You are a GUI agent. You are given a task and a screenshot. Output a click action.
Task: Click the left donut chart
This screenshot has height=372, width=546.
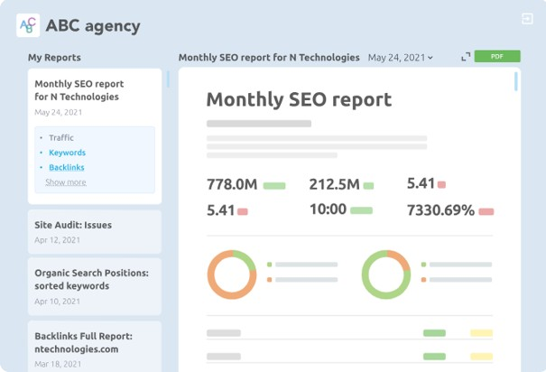coord(233,274)
